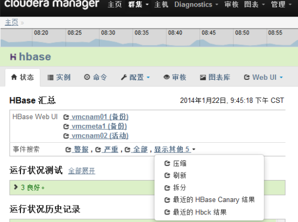The width and height of the screenshot is (298, 222).
Task: Switch to the 命令 tab
Action: point(96,77)
